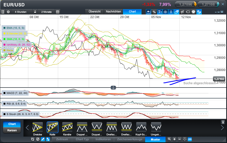
Task: Open the calendar date picker icon
Action: coord(58,12)
